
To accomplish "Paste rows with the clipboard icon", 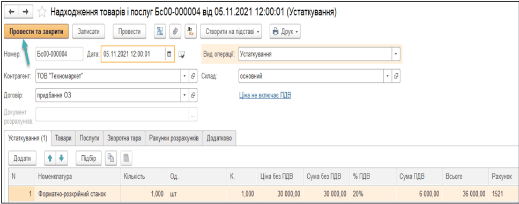I will (x=126, y=158).
